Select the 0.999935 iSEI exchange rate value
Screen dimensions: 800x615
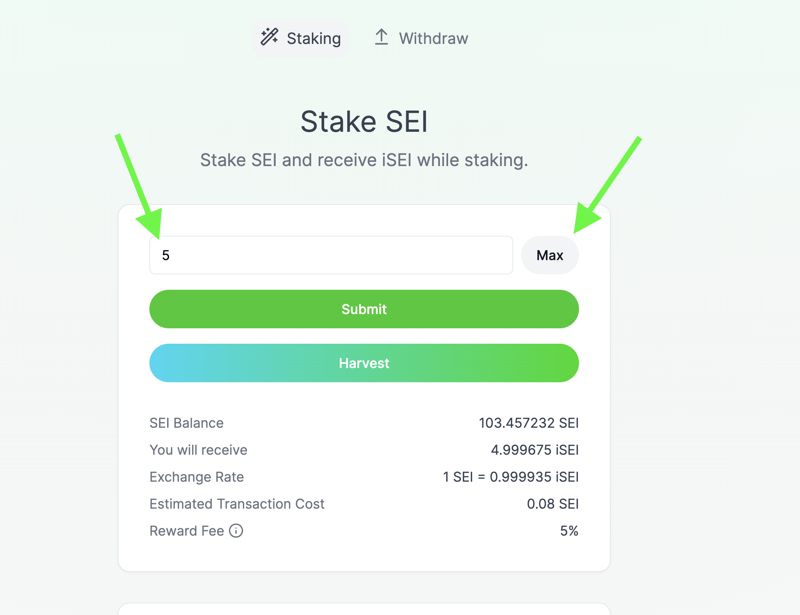click(534, 477)
